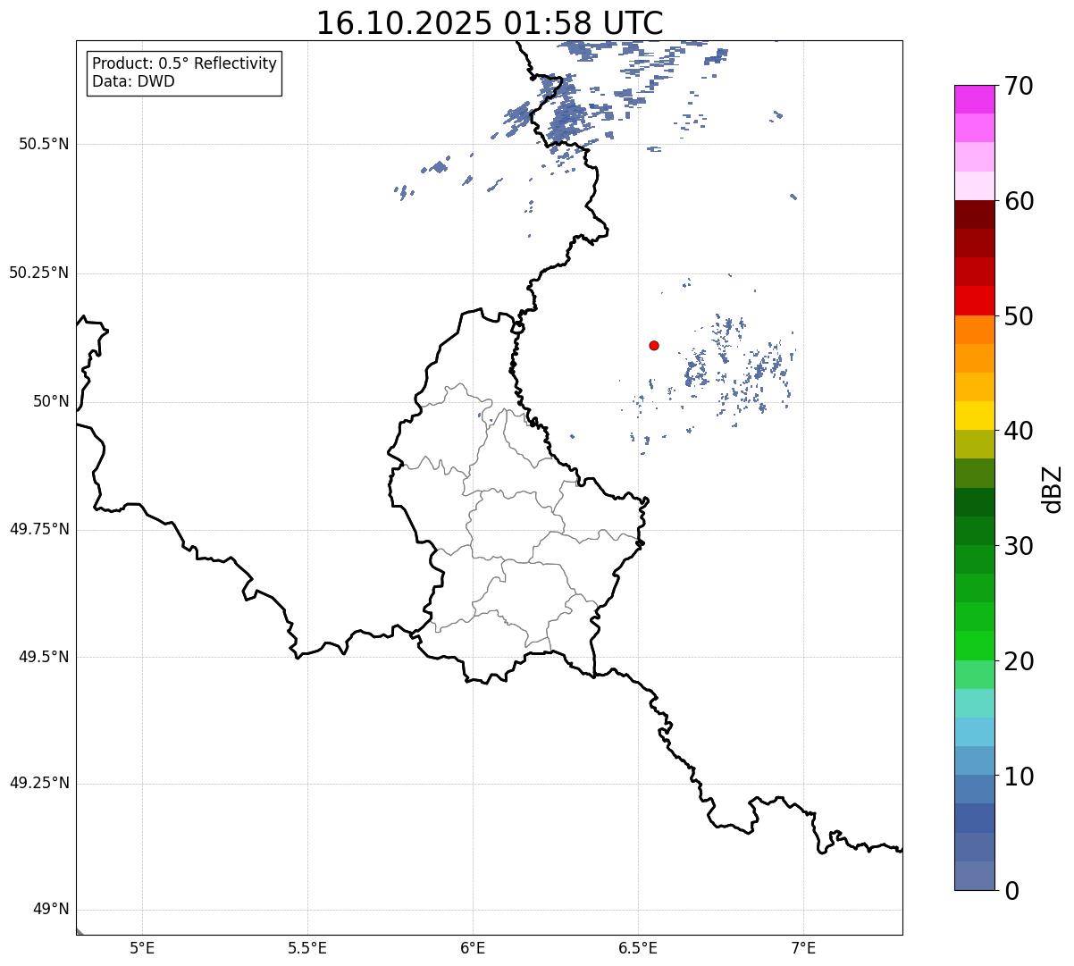Viewport: 1074px width, 966px height.
Task: Click the "Product: 0.5° Reflectivity" label
Action: tap(184, 64)
